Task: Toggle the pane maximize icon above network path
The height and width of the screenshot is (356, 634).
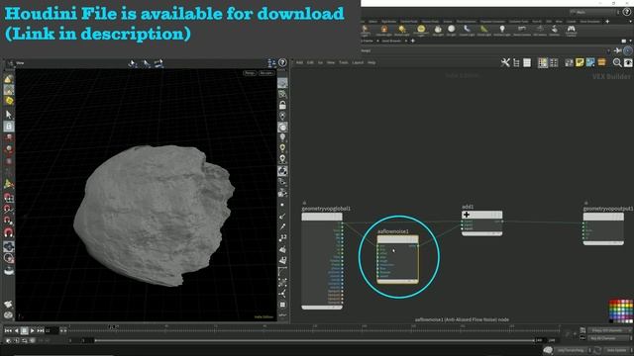Action: 623,41
